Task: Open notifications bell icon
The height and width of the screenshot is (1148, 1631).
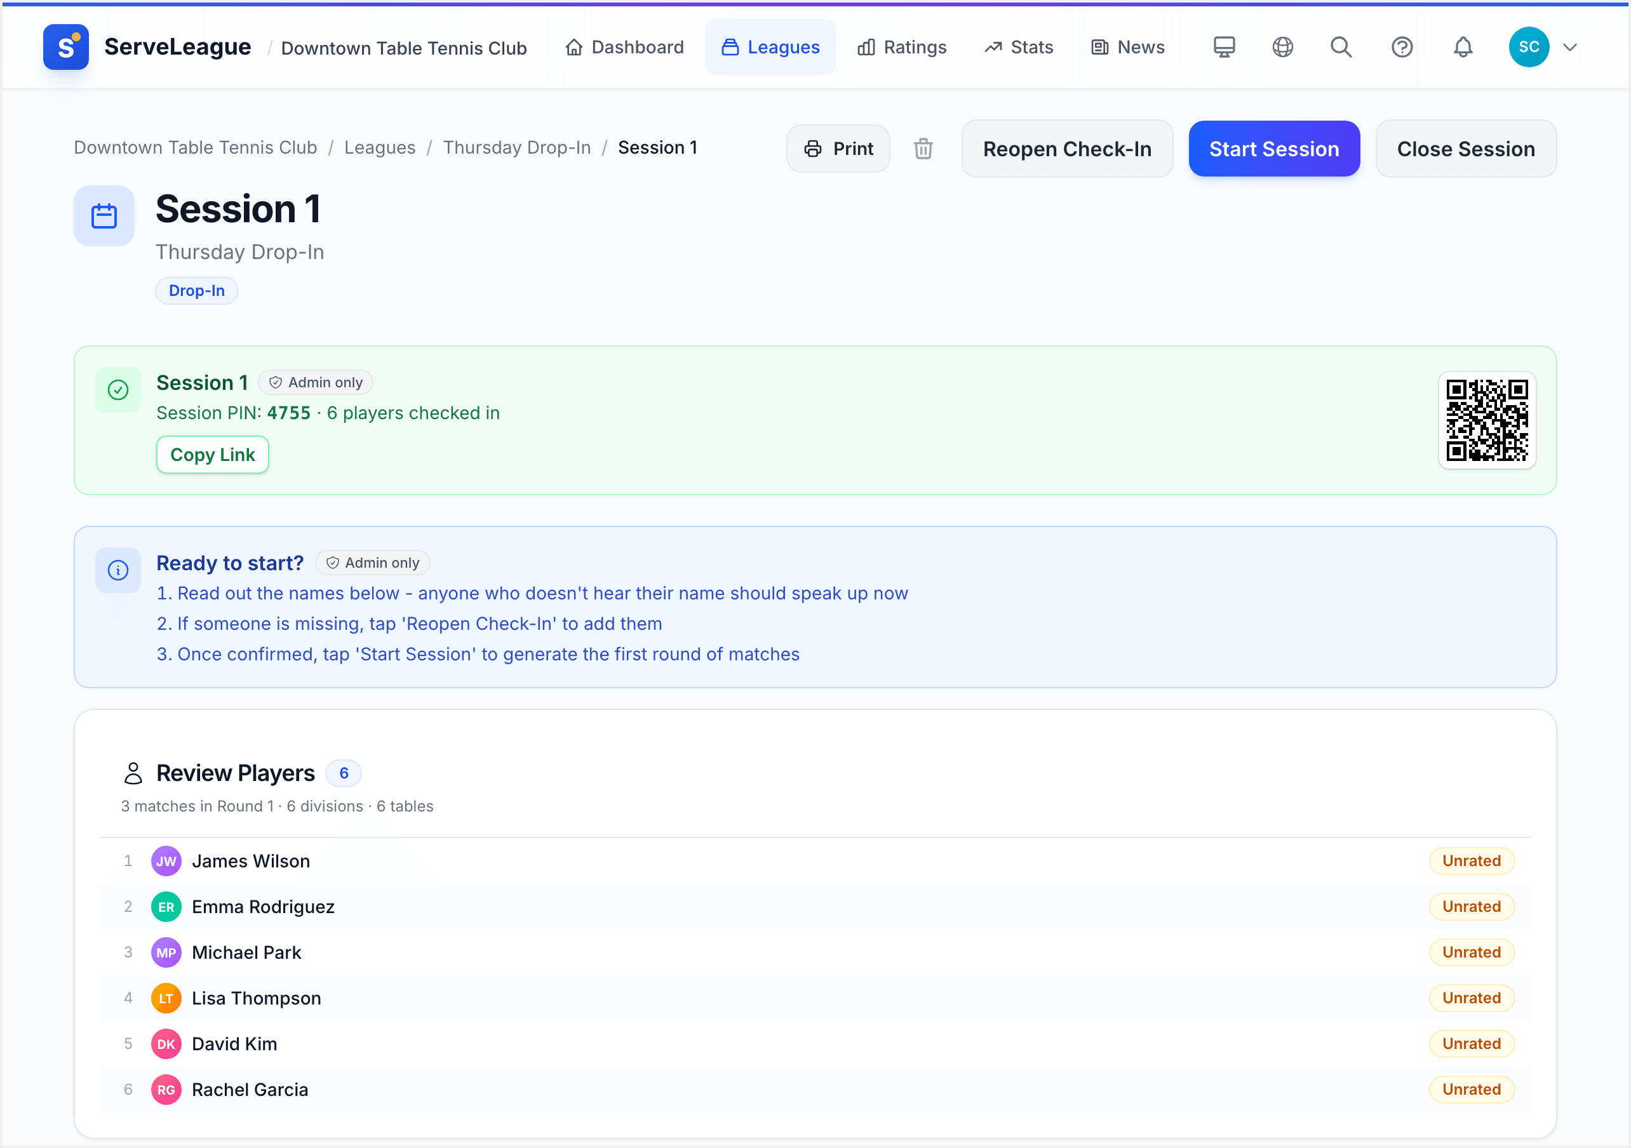Action: coord(1463,47)
